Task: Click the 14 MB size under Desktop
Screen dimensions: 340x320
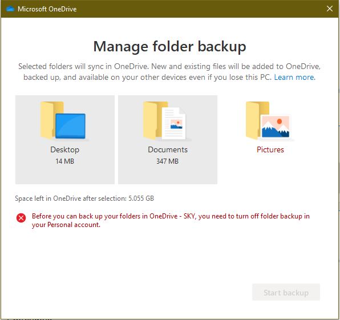Action: [64, 161]
